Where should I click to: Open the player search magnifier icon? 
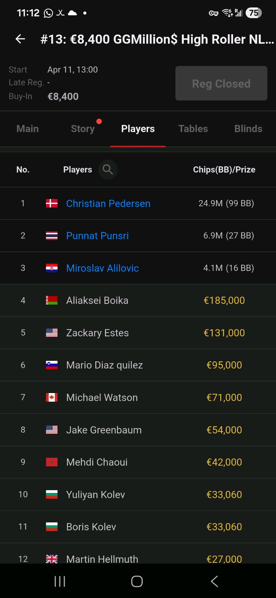pyautogui.click(x=108, y=169)
